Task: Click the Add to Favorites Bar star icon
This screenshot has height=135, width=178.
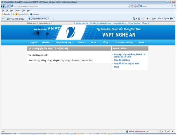Action: coord(14,14)
